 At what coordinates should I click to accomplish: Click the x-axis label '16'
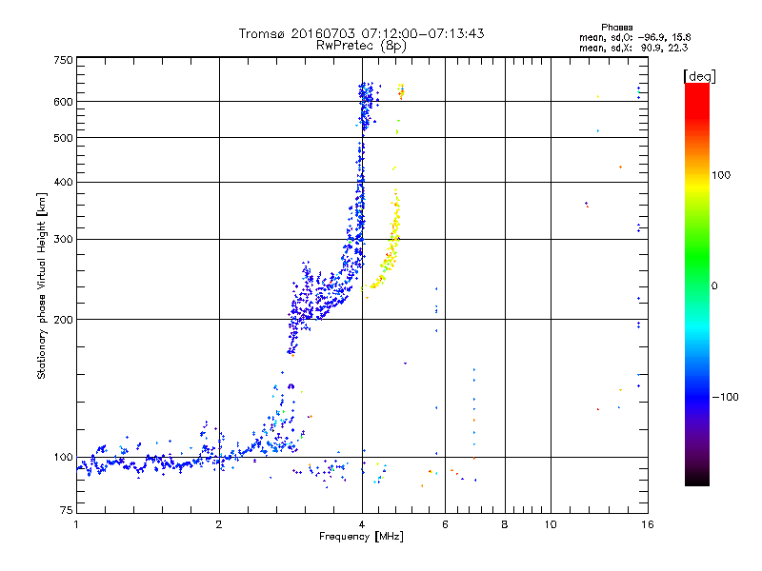coord(648,524)
